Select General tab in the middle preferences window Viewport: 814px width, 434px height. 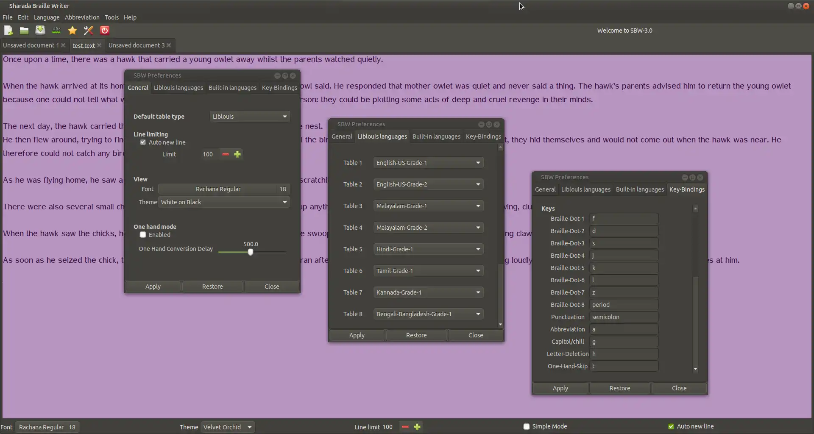pos(342,136)
